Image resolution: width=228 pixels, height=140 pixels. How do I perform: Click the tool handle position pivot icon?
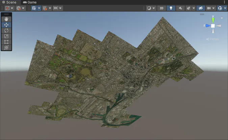7,8
